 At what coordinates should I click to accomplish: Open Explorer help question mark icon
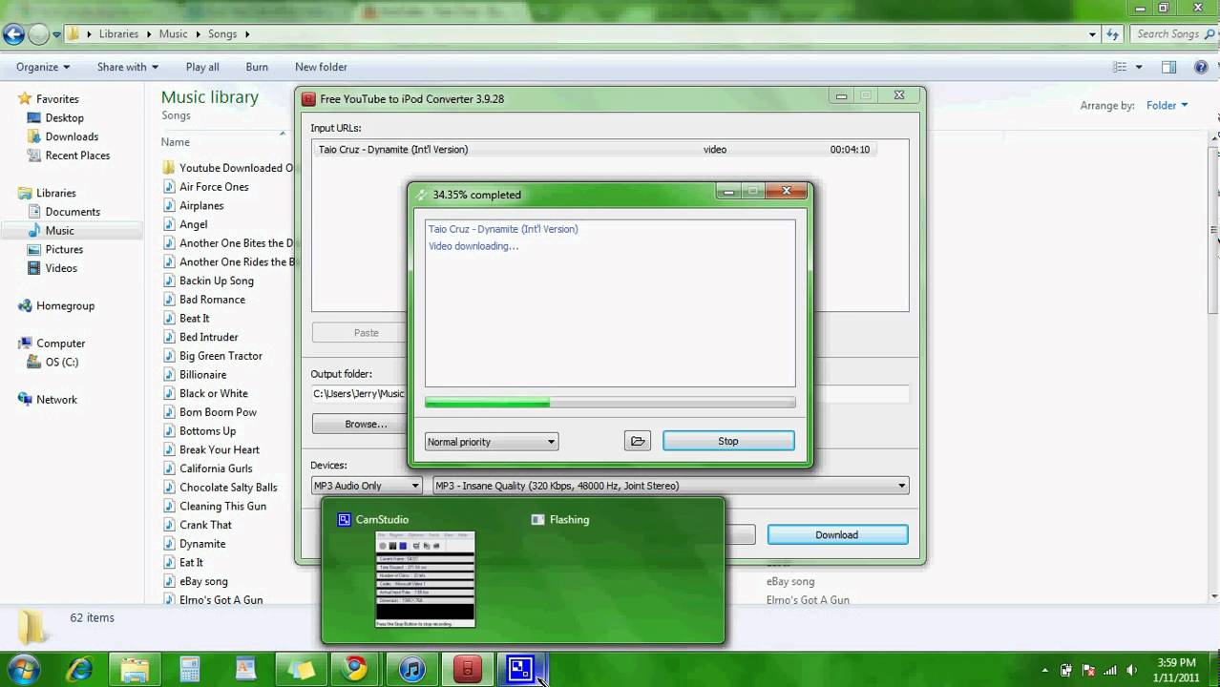click(1201, 67)
